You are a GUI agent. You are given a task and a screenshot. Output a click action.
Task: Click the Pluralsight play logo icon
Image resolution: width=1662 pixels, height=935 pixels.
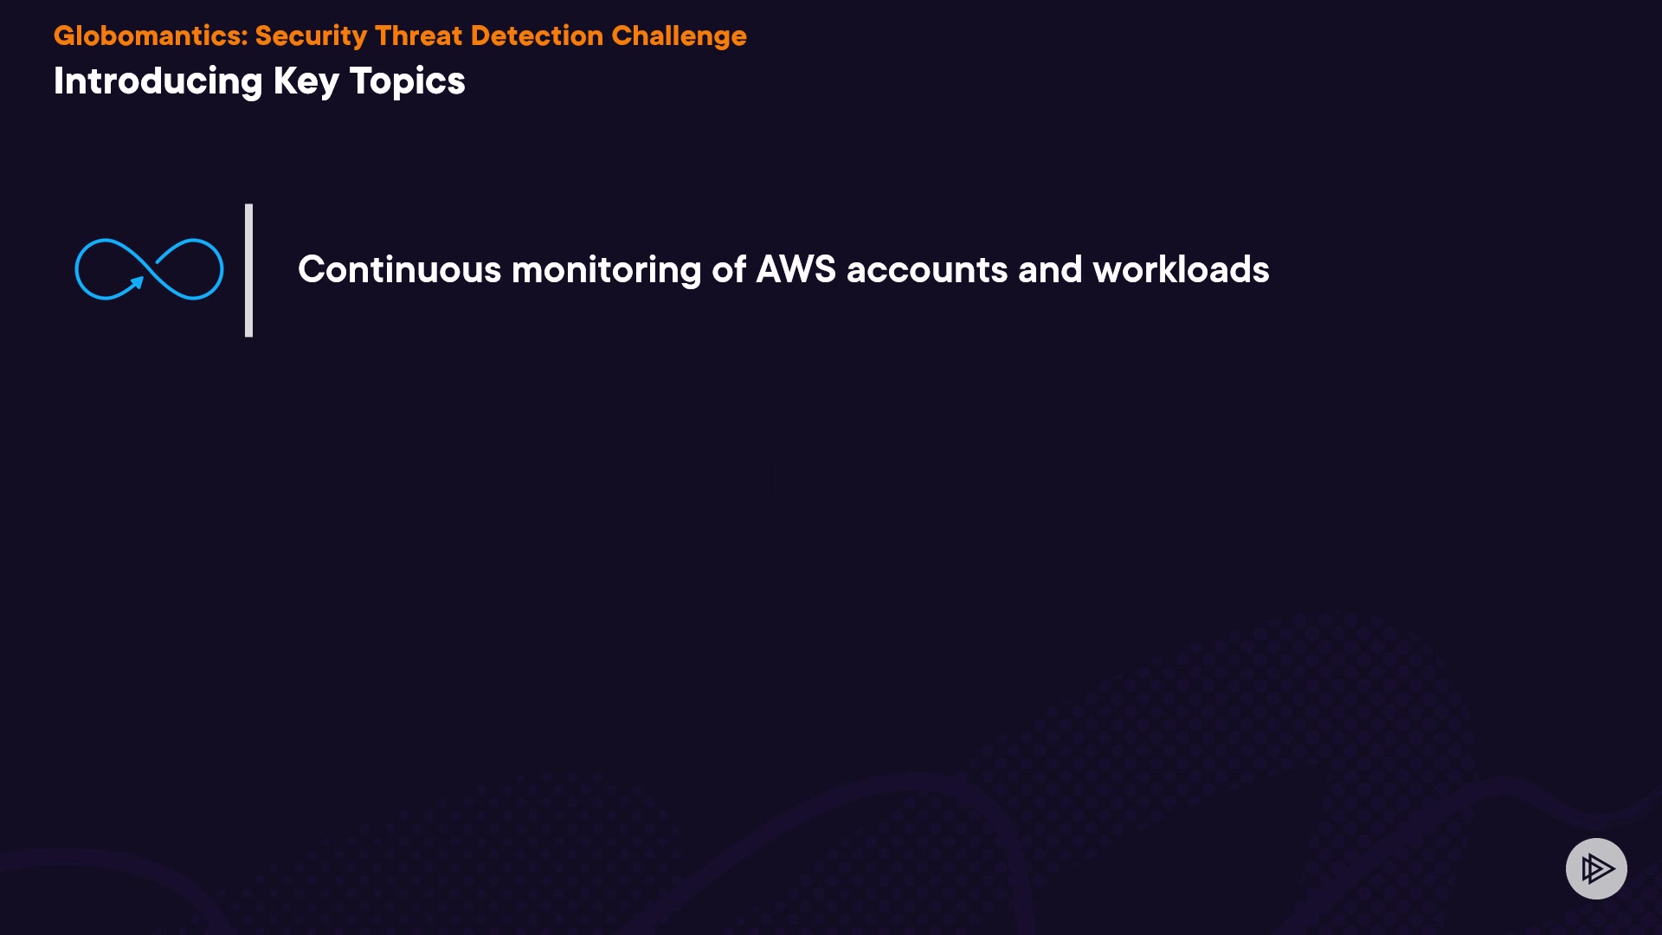pos(1596,868)
